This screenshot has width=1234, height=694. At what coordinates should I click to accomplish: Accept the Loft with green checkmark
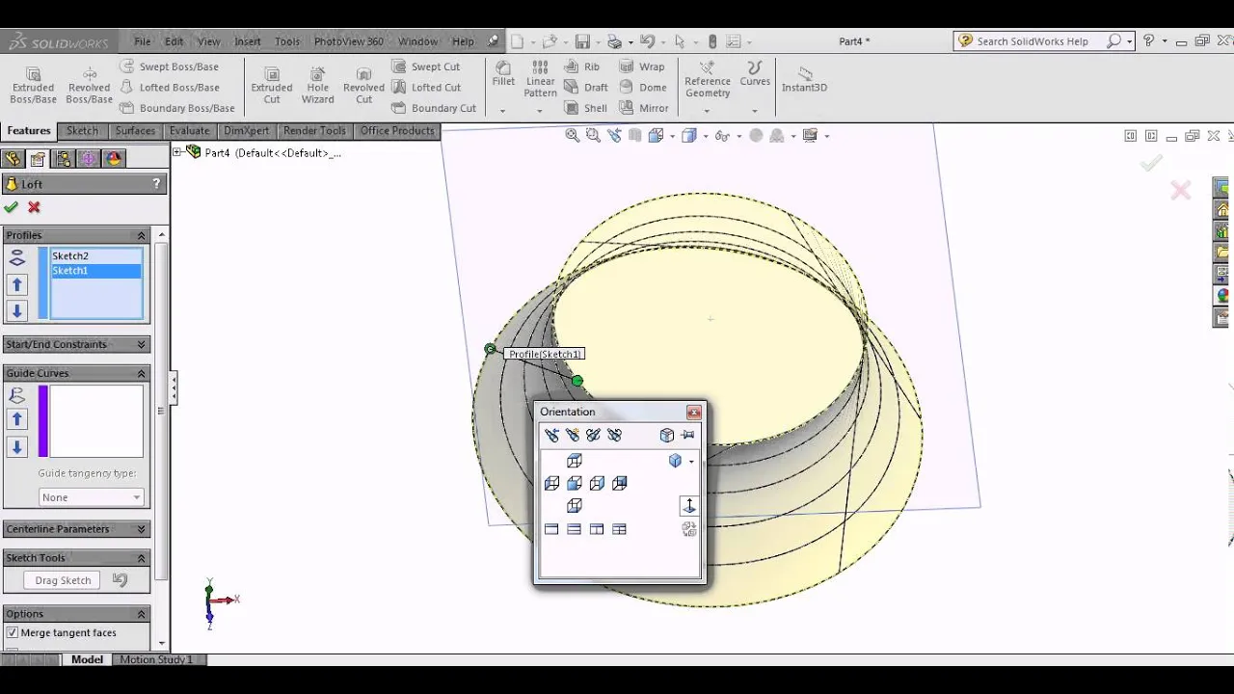click(x=11, y=207)
